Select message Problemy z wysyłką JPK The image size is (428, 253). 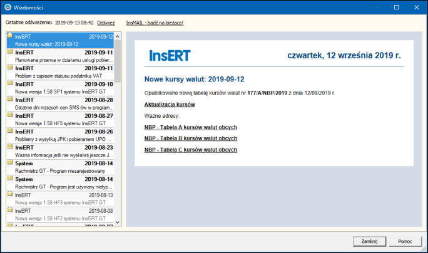60,135
